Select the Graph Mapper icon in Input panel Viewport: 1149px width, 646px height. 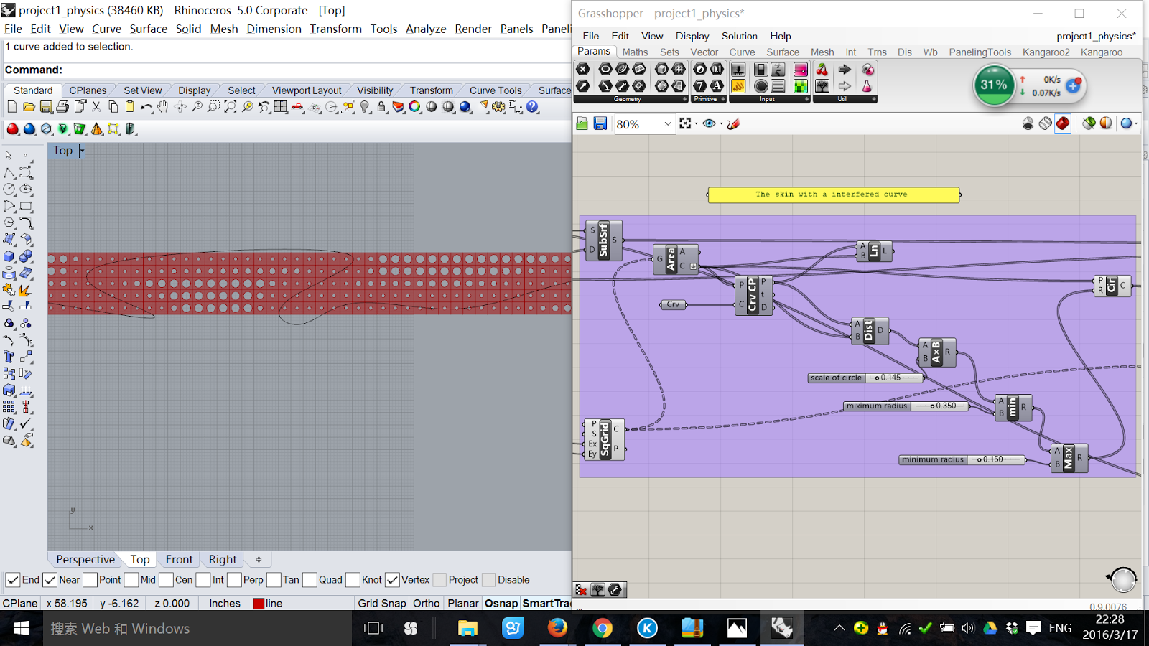[x=801, y=70]
